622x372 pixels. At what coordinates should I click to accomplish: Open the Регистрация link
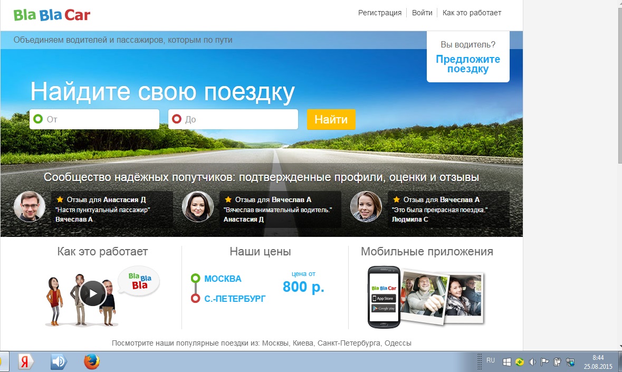pos(380,13)
